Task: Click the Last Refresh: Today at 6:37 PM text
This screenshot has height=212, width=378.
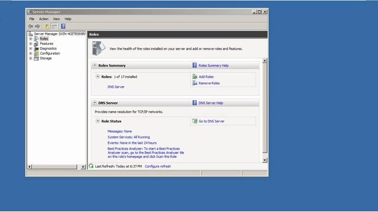Action: [x=118, y=166]
